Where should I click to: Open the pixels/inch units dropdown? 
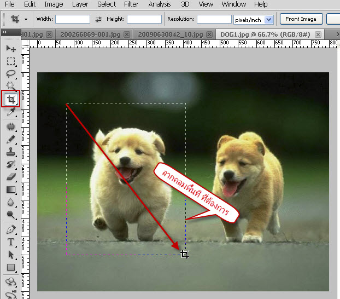point(268,20)
